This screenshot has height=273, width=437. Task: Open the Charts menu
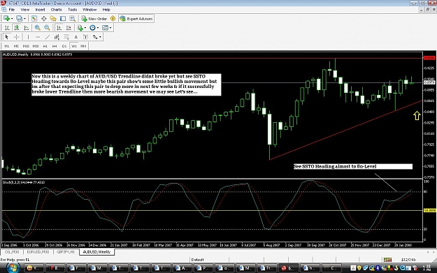[57, 10]
